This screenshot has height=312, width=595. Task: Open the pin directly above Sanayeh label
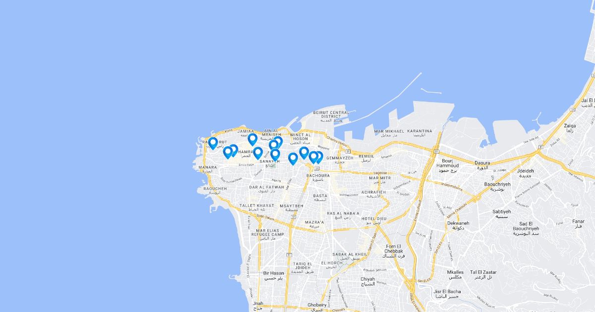tap(275, 155)
